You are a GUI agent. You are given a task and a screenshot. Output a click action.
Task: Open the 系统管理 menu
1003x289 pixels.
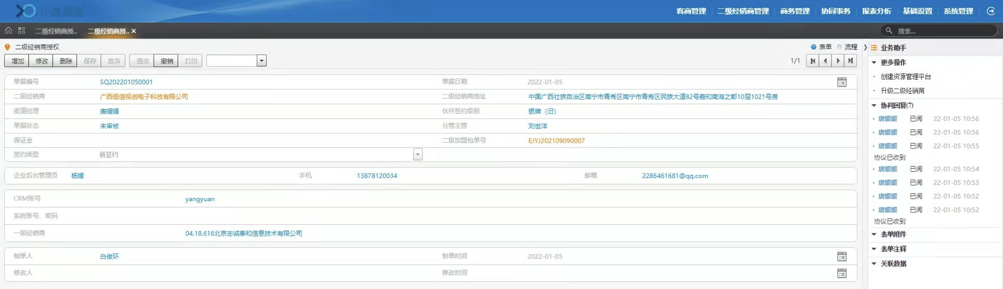tap(958, 11)
